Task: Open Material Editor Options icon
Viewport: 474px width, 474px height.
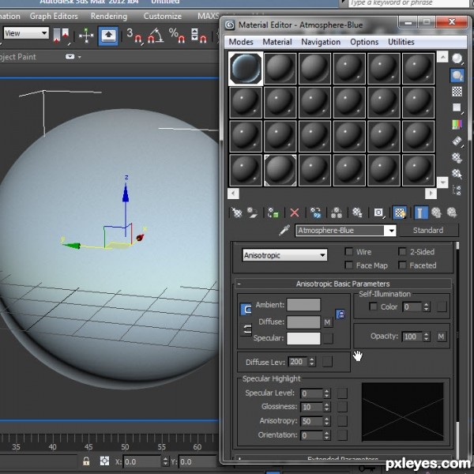Action: point(457,157)
